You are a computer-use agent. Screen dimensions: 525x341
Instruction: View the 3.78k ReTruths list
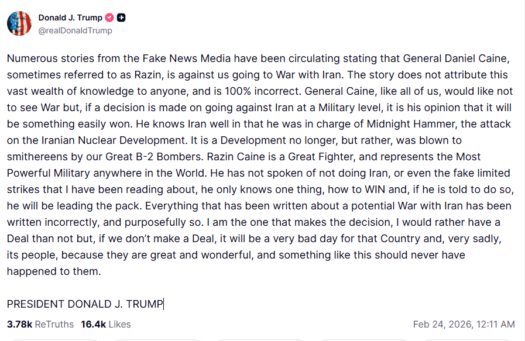[40, 324]
